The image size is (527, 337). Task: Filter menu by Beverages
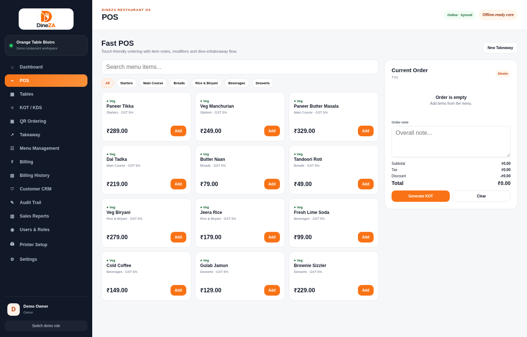point(237,83)
